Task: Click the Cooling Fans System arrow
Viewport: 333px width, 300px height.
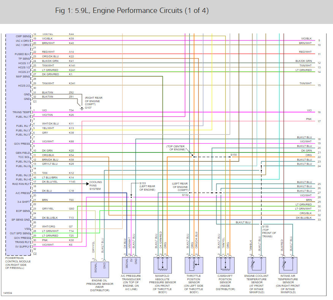Action: [x=87, y=184]
